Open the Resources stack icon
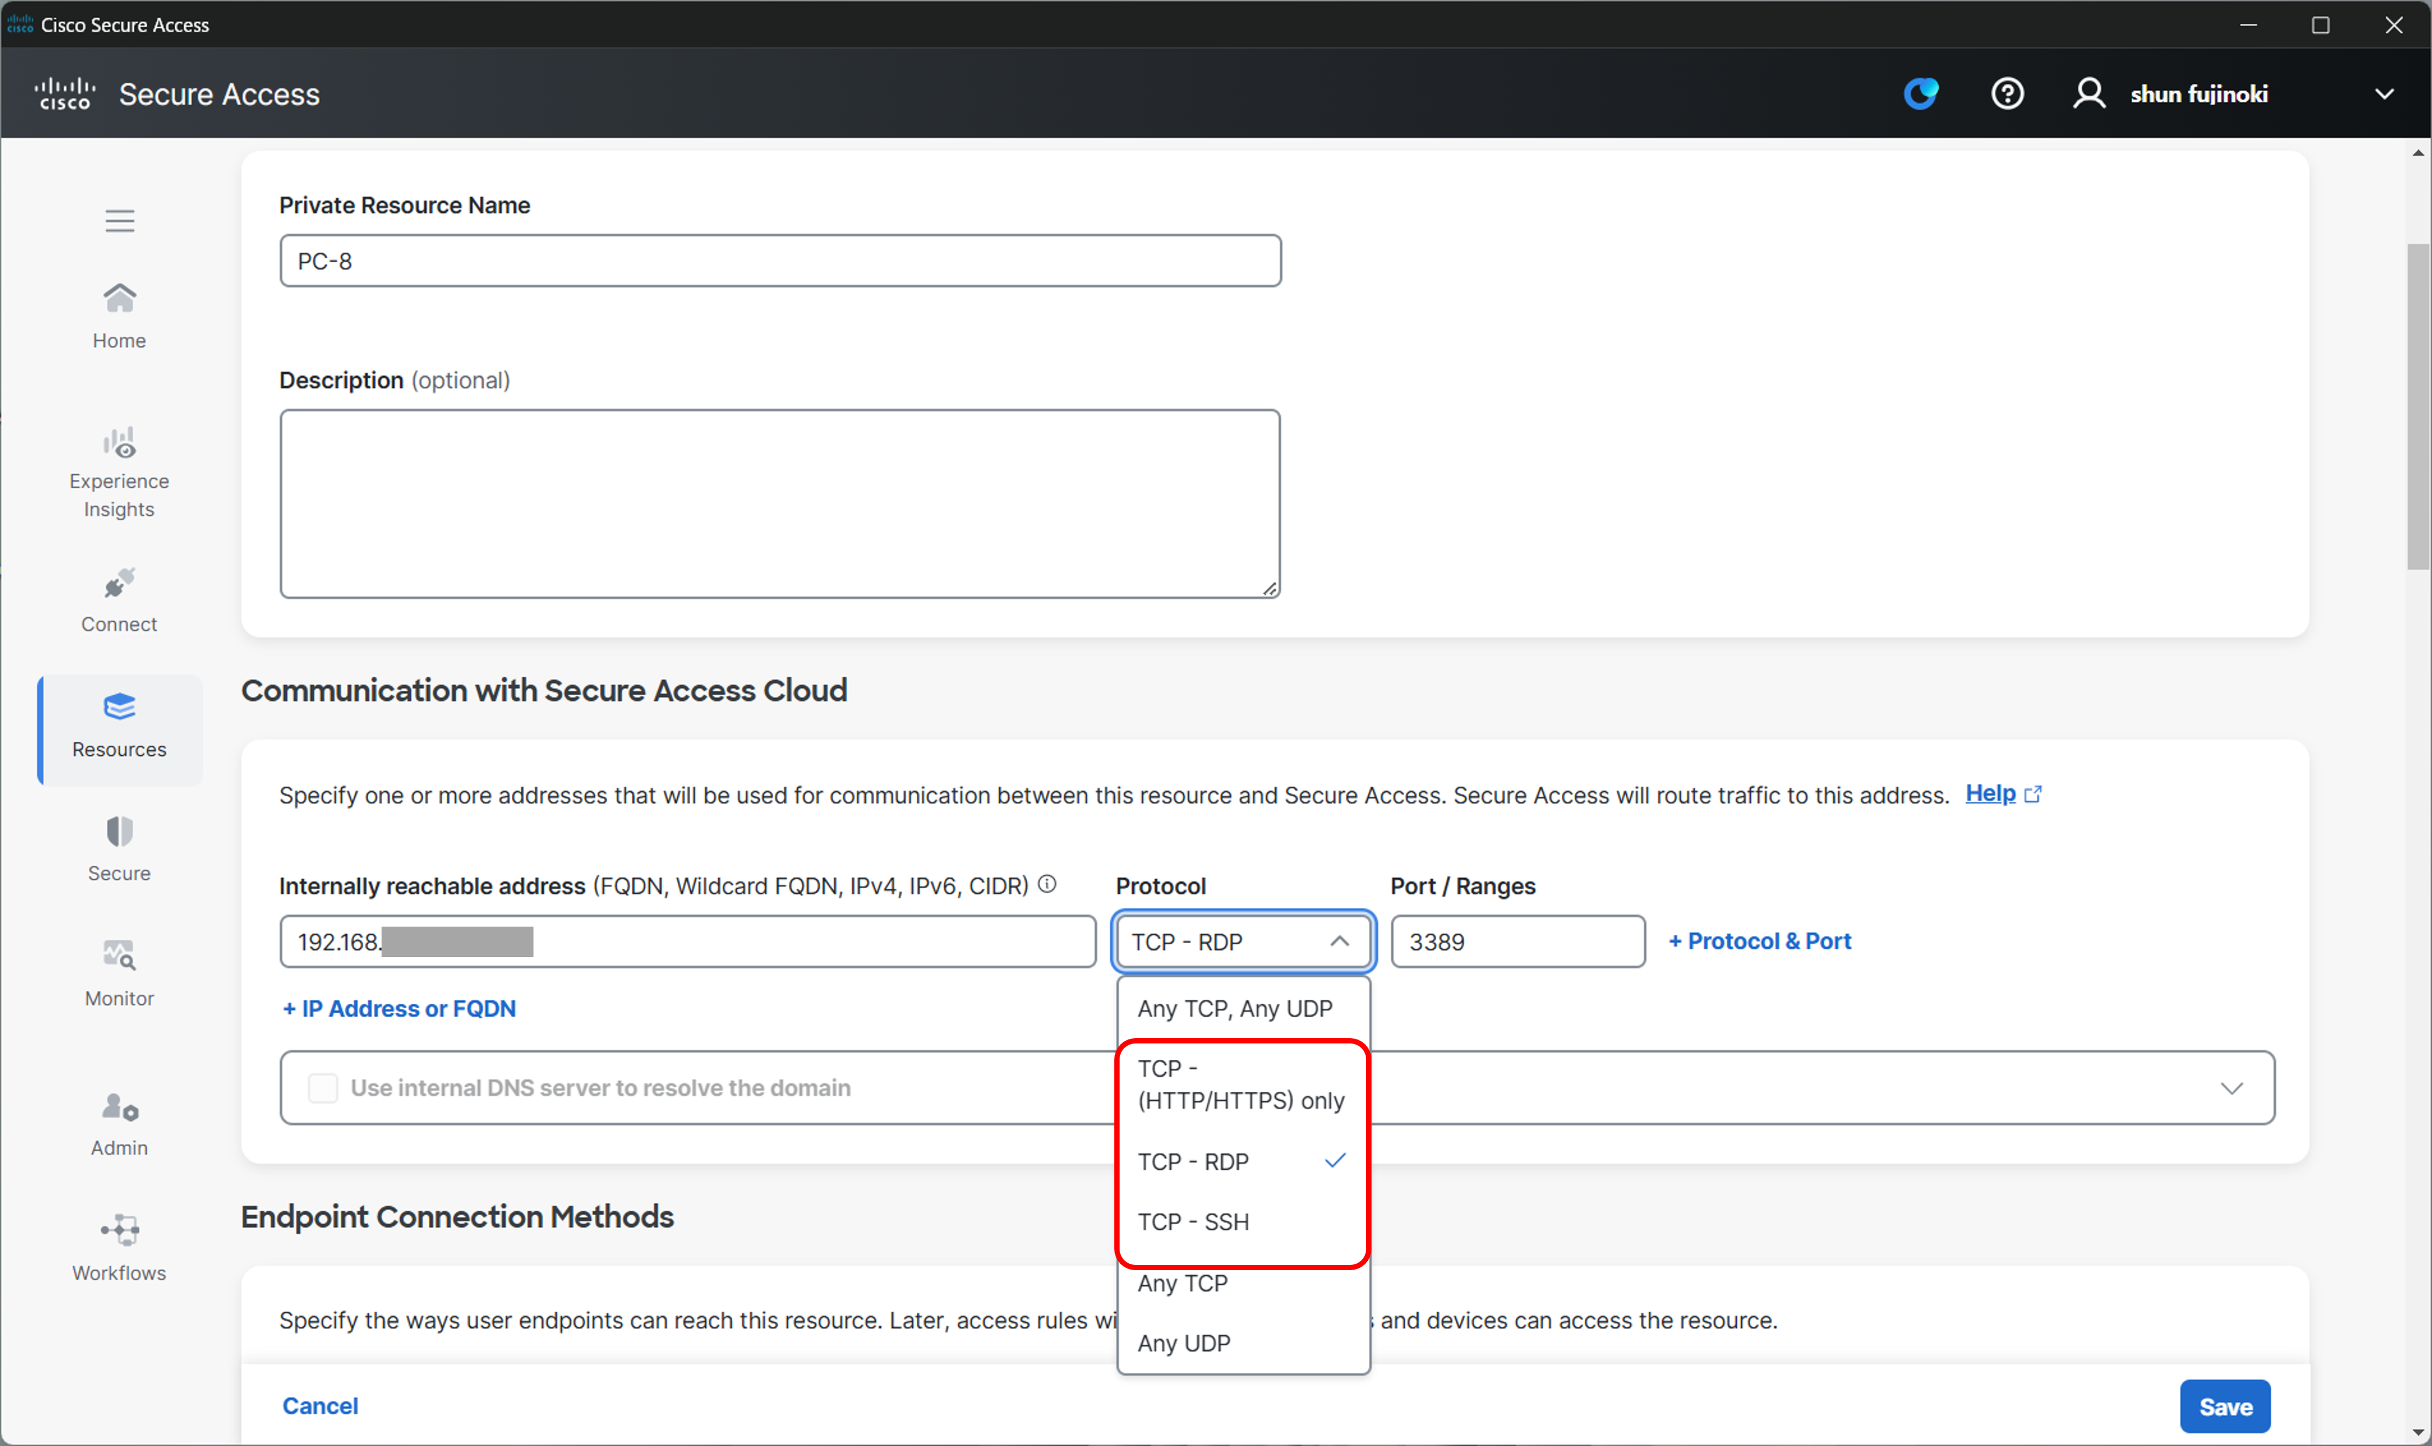 [120, 706]
